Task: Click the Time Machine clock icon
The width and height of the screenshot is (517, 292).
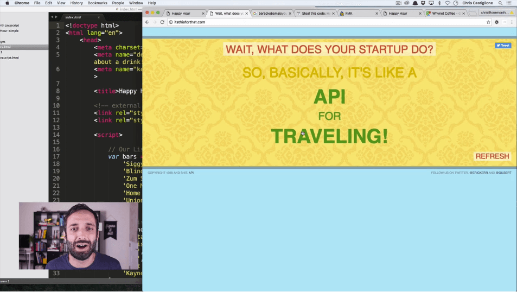Action: pos(456,3)
